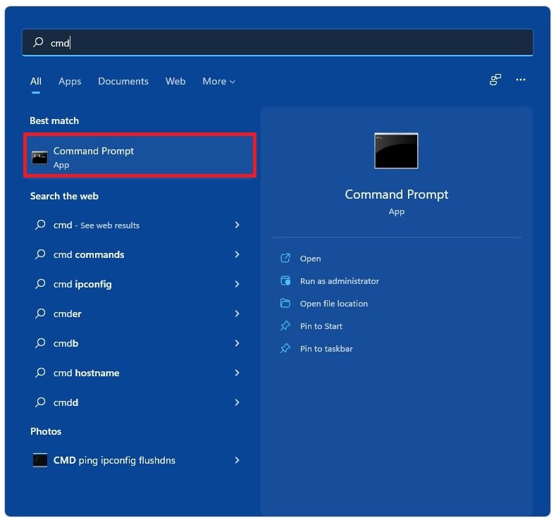
Task: Expand the cmder suggestion chevron
Action: tap(237, 314)
